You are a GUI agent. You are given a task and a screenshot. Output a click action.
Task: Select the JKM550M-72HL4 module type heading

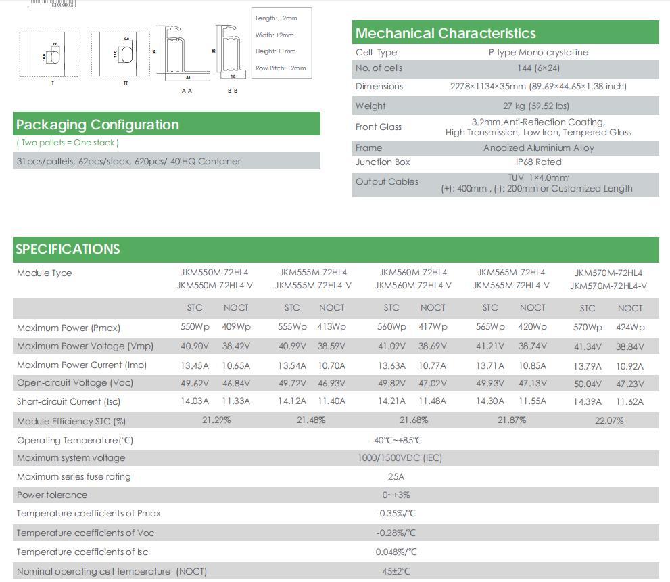click(214, 273)
